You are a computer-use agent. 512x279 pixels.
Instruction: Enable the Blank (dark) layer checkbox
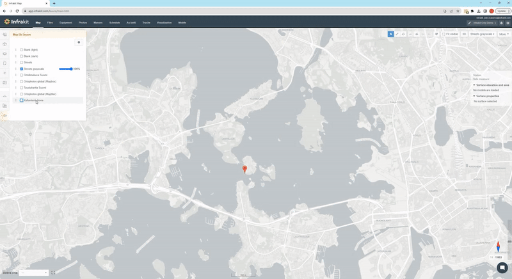coord(22,56)
